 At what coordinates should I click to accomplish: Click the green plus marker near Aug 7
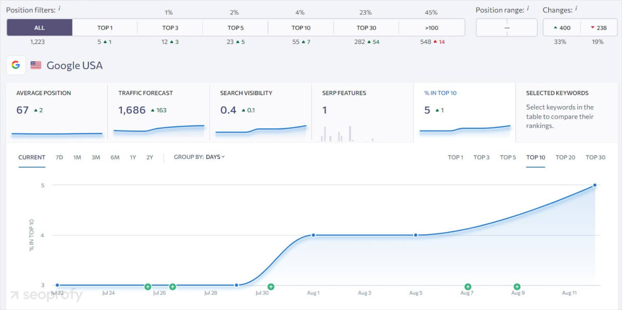(x=466, y=286)
